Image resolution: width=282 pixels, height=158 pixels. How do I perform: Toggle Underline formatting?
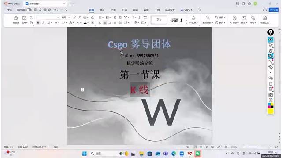48,22
